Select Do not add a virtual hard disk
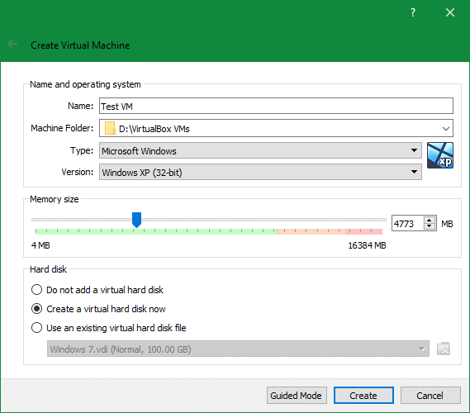The image size is (470, 413). coord(97,290)
